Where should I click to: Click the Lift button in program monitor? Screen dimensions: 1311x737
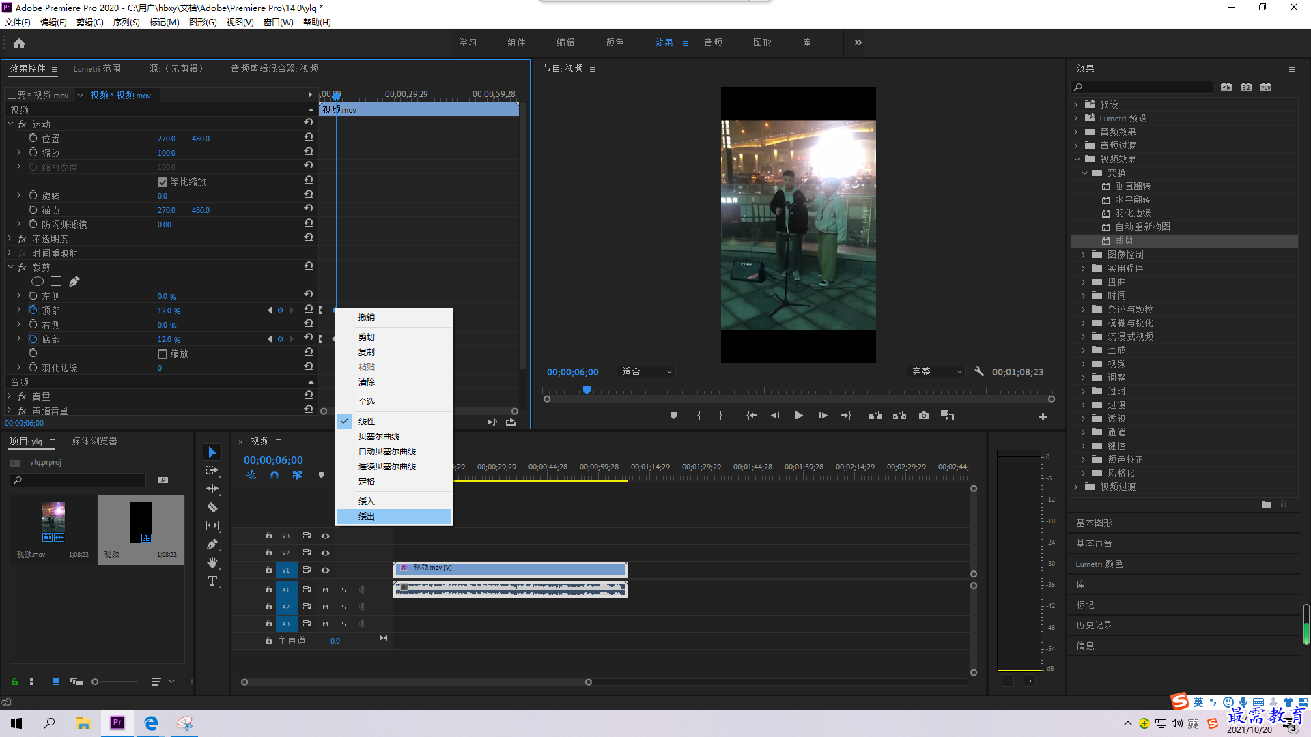click(875, 416)
